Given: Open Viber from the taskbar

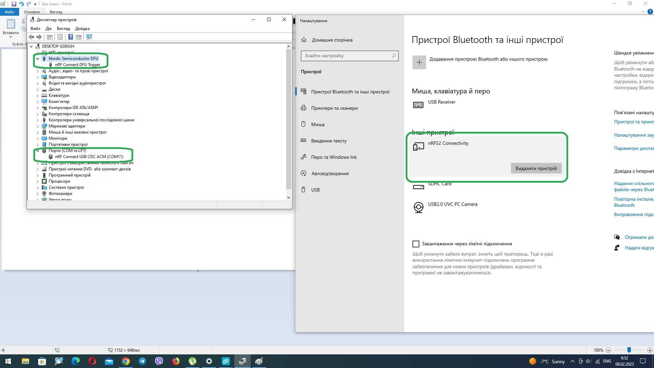Looking at the screenshot, I should pos(159,361).
